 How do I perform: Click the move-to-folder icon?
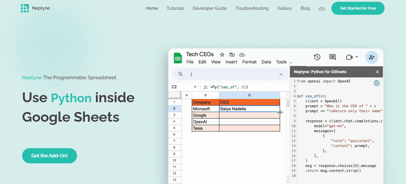point(232,55)
